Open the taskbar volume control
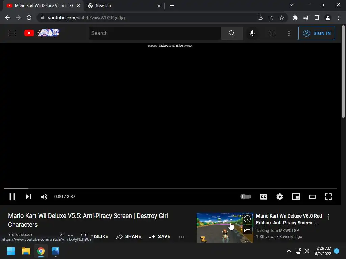 click(306, 251)
